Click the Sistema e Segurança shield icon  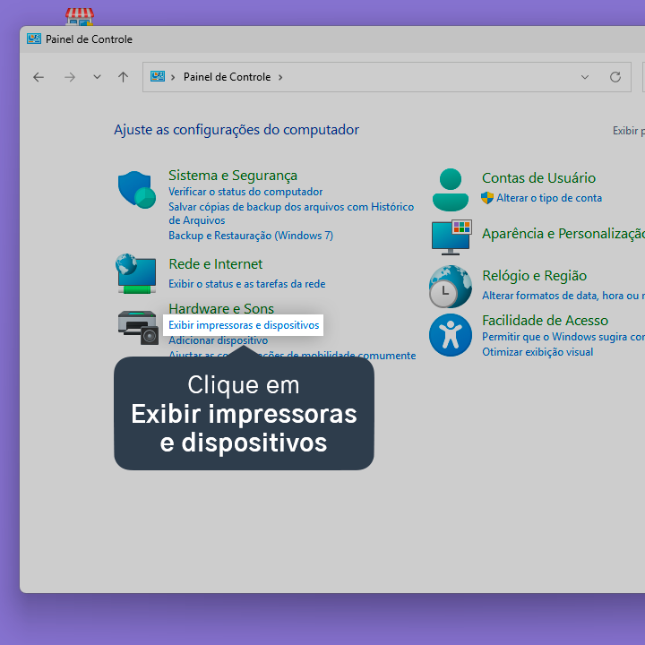[x=136, y=190]
